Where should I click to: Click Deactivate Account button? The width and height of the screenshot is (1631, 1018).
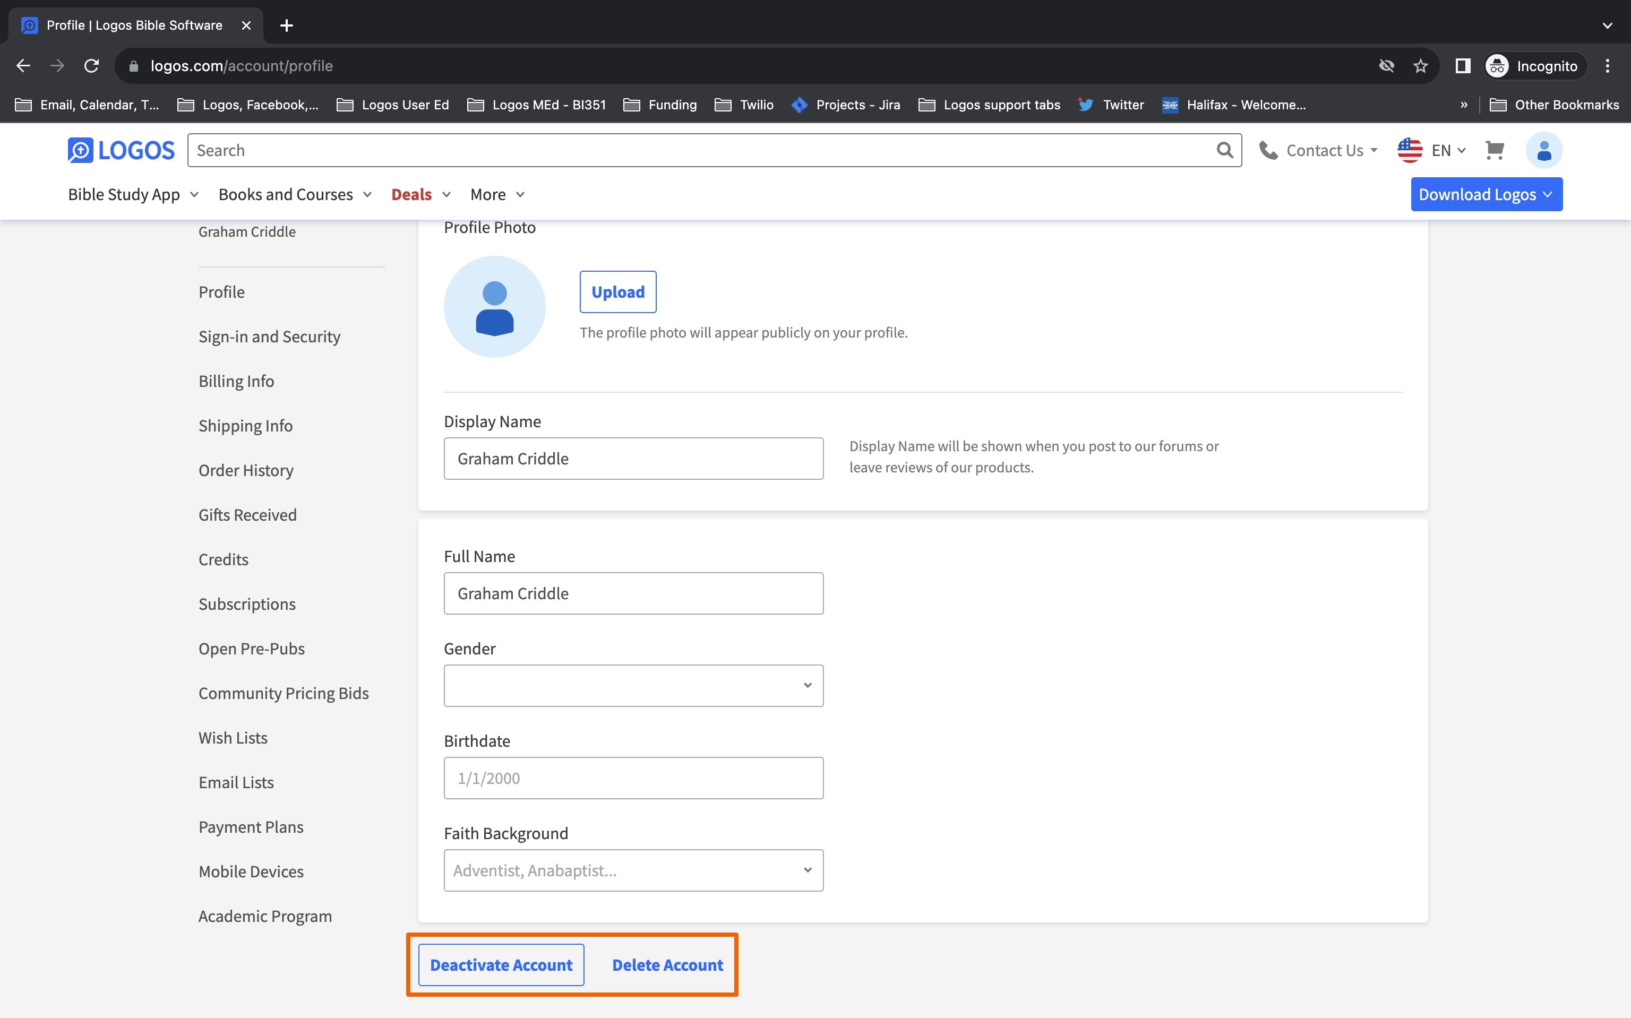coord(501,964)
